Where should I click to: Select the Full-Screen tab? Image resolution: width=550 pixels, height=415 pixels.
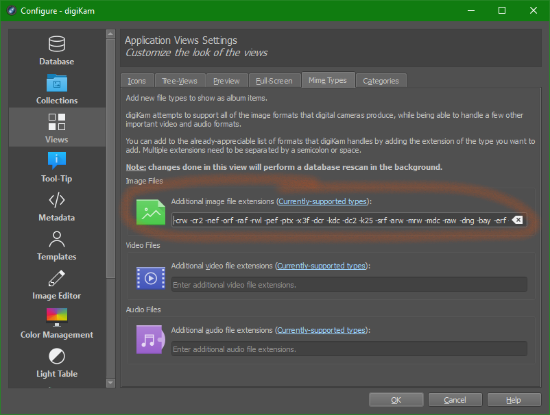(274, 81)
